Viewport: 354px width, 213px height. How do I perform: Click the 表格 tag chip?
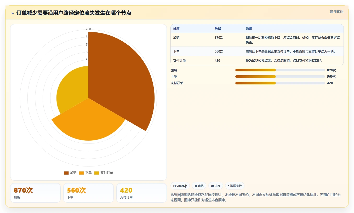pos(199,186)
